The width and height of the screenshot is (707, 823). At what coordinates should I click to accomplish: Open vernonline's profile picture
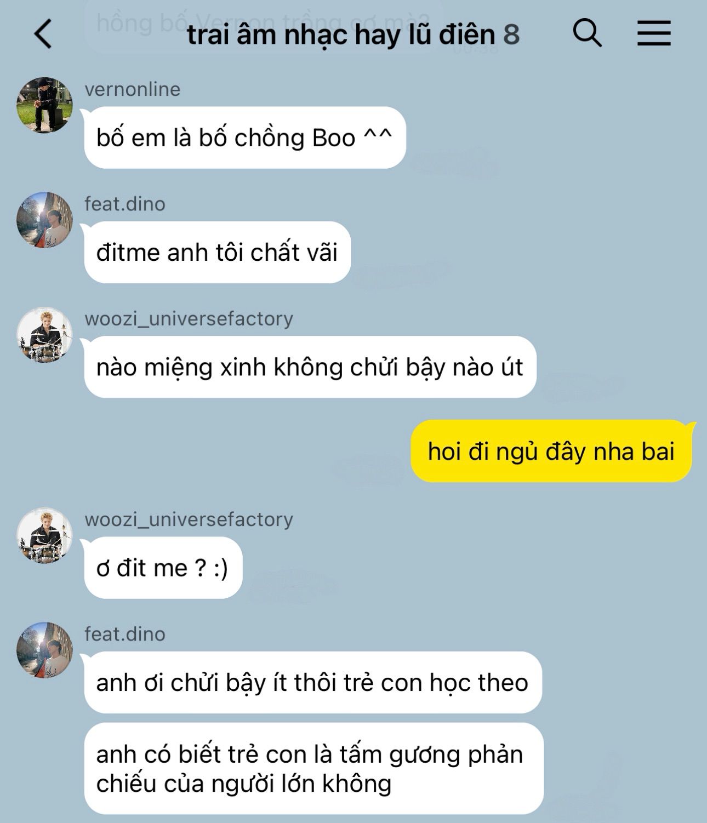44,105
